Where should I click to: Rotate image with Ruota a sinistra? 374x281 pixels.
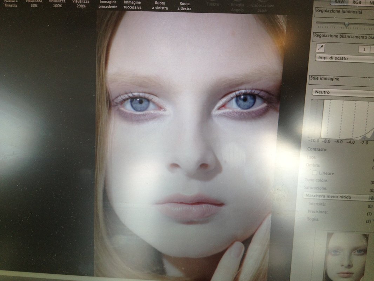pyautogui.click(x=160, y=6)
